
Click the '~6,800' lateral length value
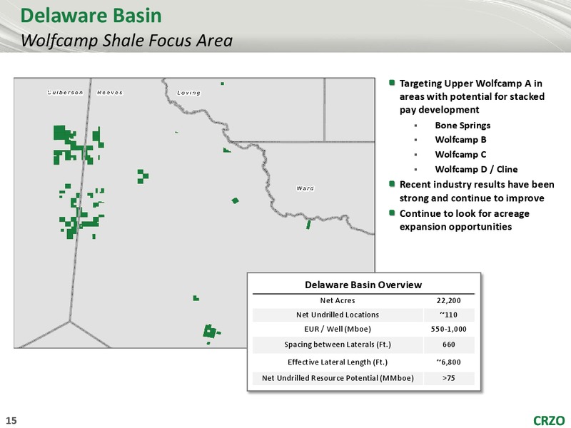pos(449,362)
